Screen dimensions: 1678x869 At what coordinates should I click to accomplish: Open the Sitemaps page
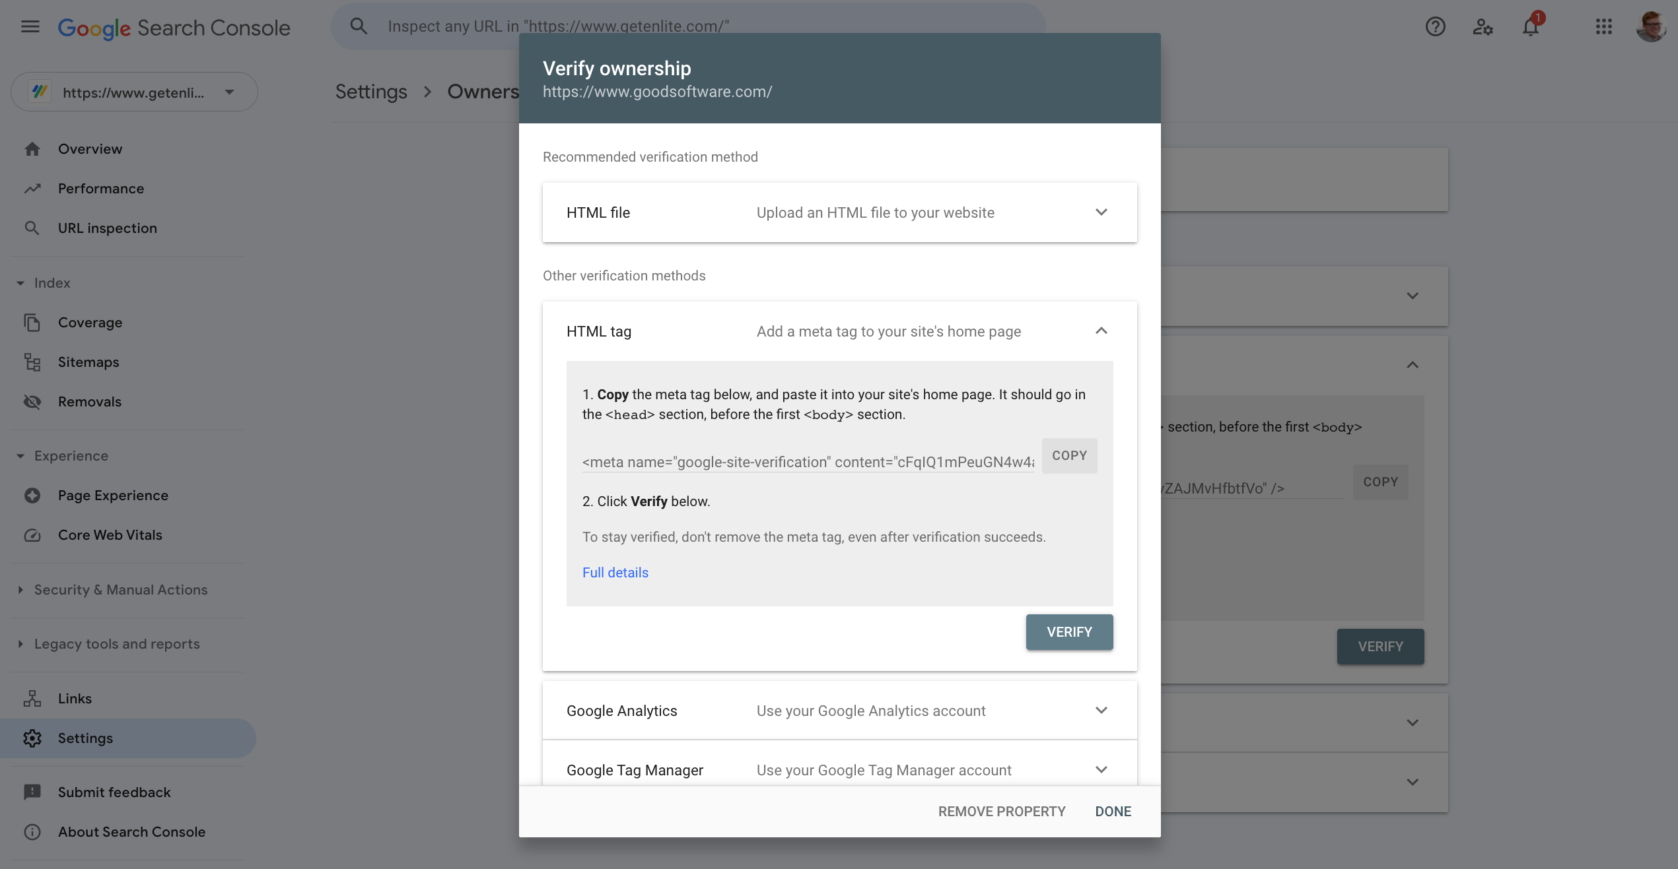tap(88, 362)
